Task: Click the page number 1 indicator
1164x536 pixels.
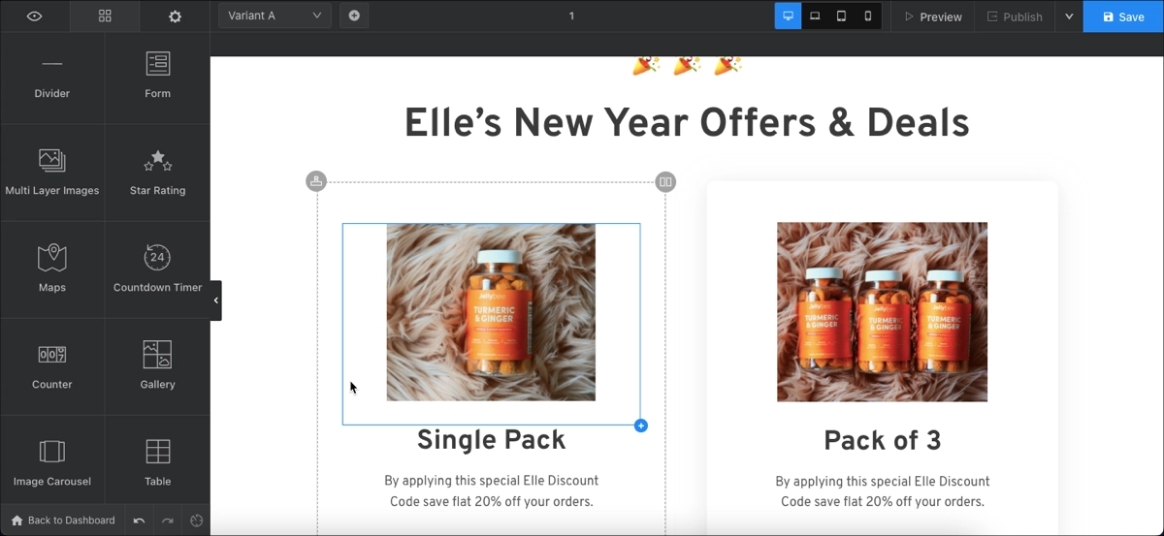Action: tap(571, 16)
